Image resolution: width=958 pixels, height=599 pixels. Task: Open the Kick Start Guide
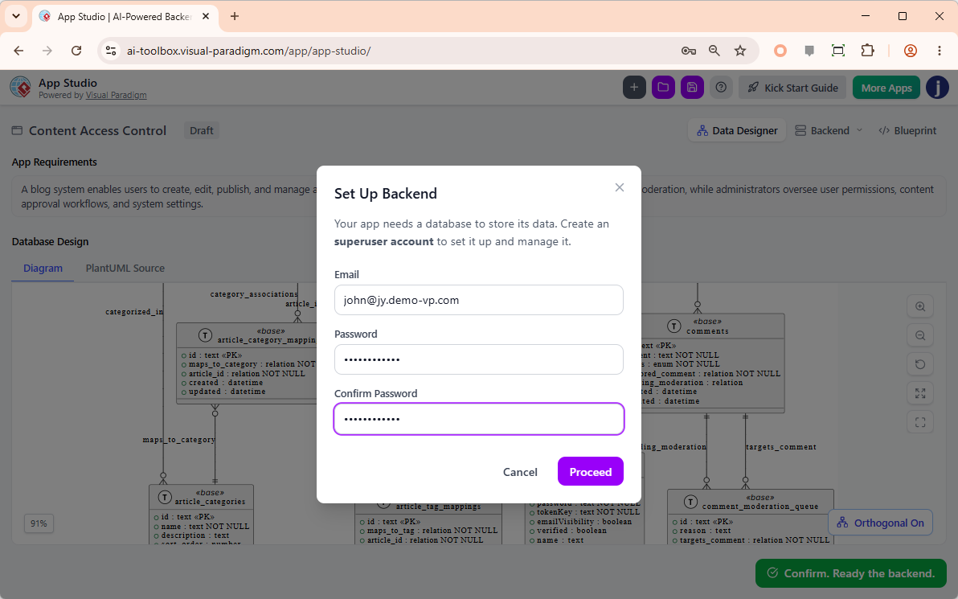[792, 88]
